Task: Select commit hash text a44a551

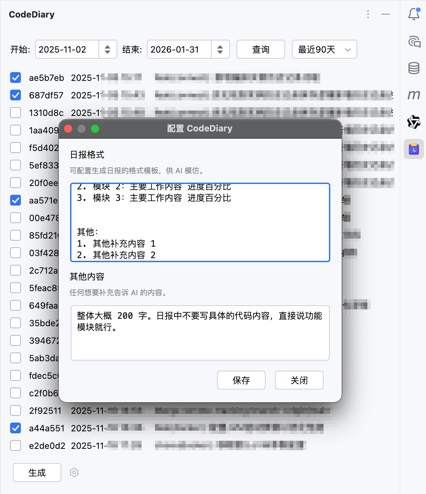Action: pos(47,428)
